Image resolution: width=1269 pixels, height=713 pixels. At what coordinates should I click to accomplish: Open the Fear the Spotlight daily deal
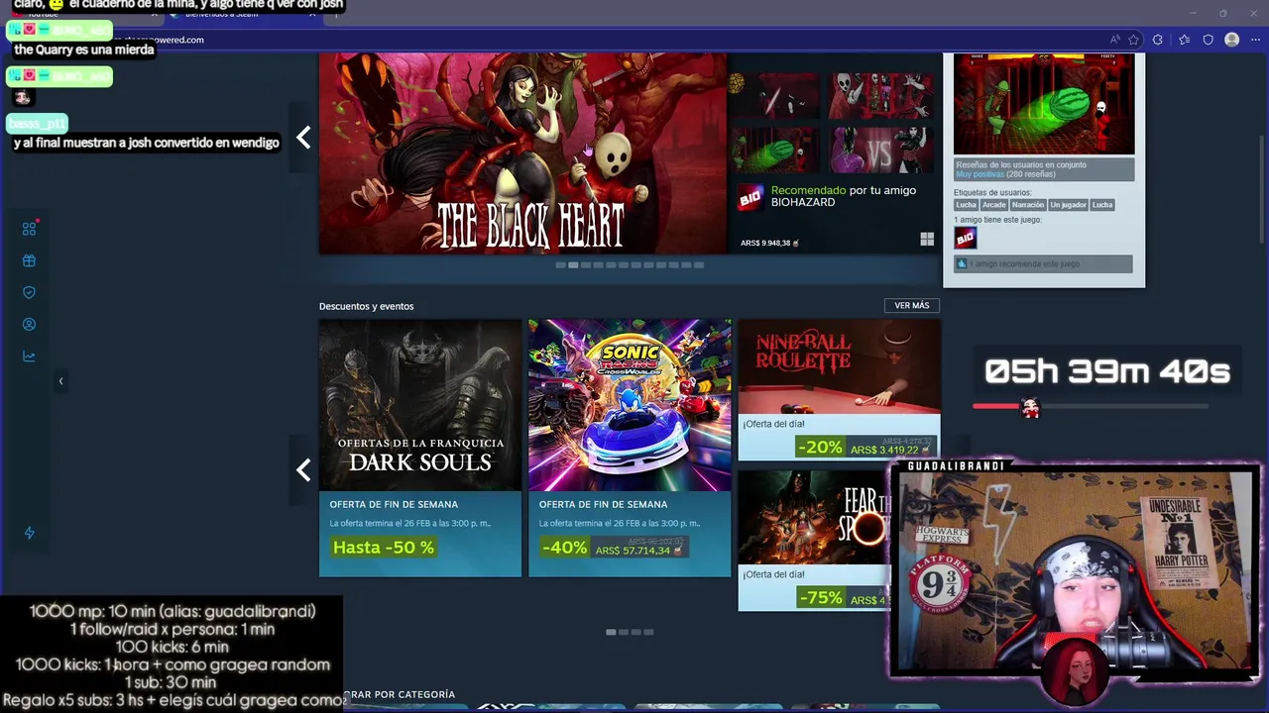(x=814, y=541)
